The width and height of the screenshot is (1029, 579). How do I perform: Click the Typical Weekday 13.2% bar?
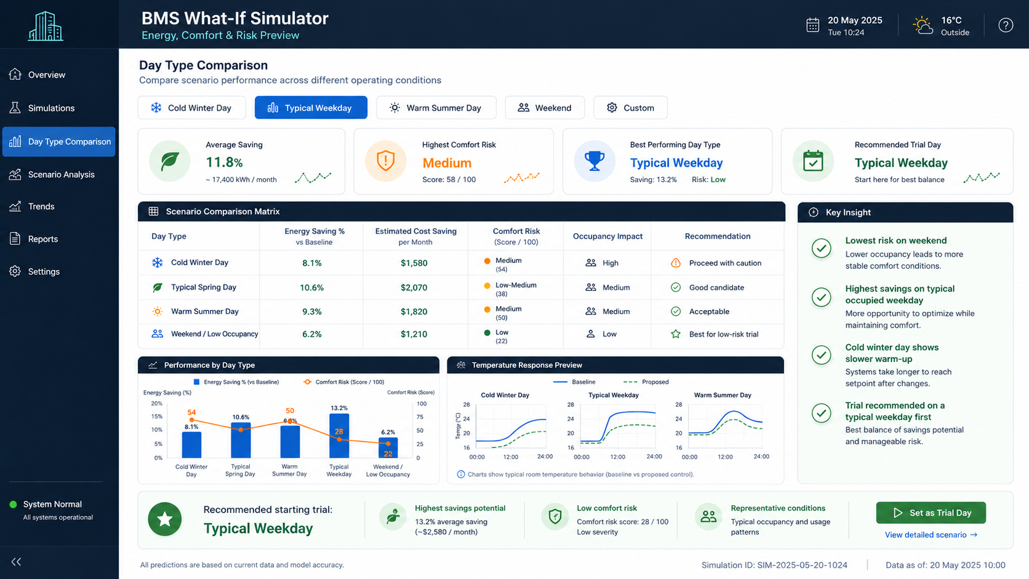(339, 436)
